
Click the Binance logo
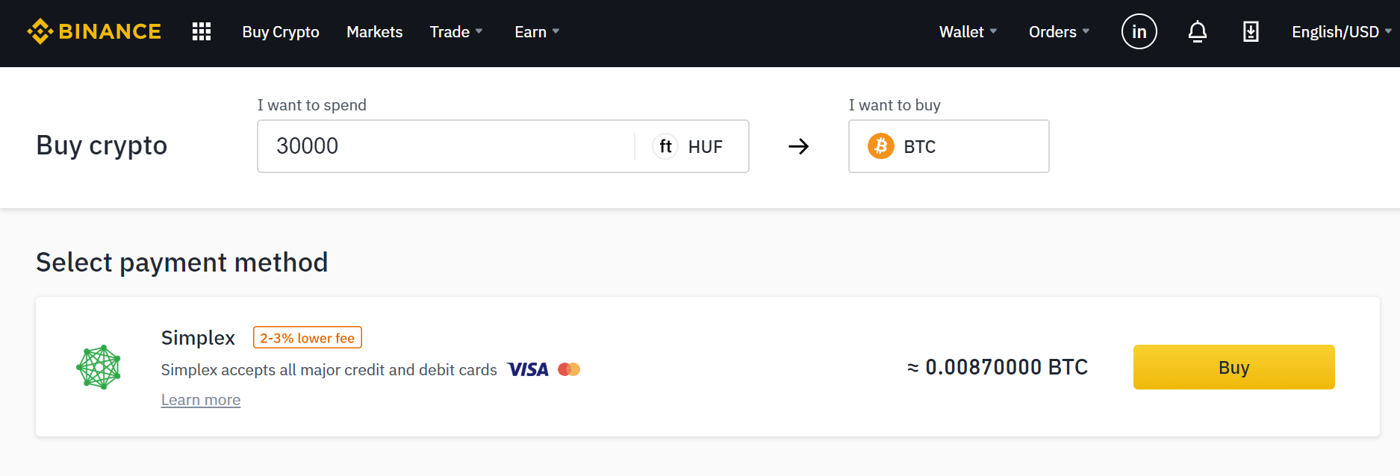tap(94, 31)
